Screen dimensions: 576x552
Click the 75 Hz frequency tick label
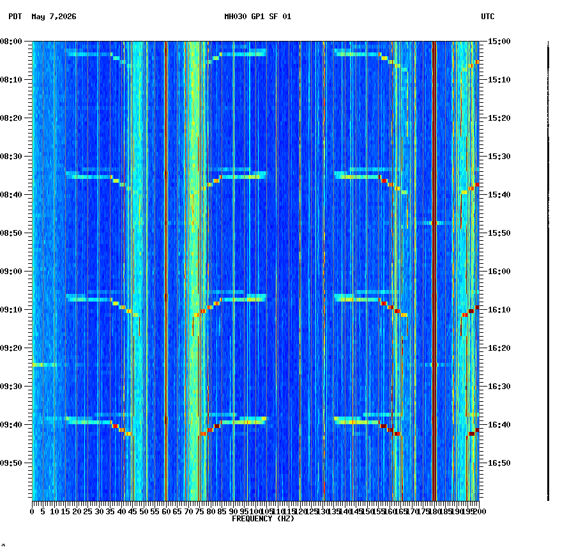(199, 512)
